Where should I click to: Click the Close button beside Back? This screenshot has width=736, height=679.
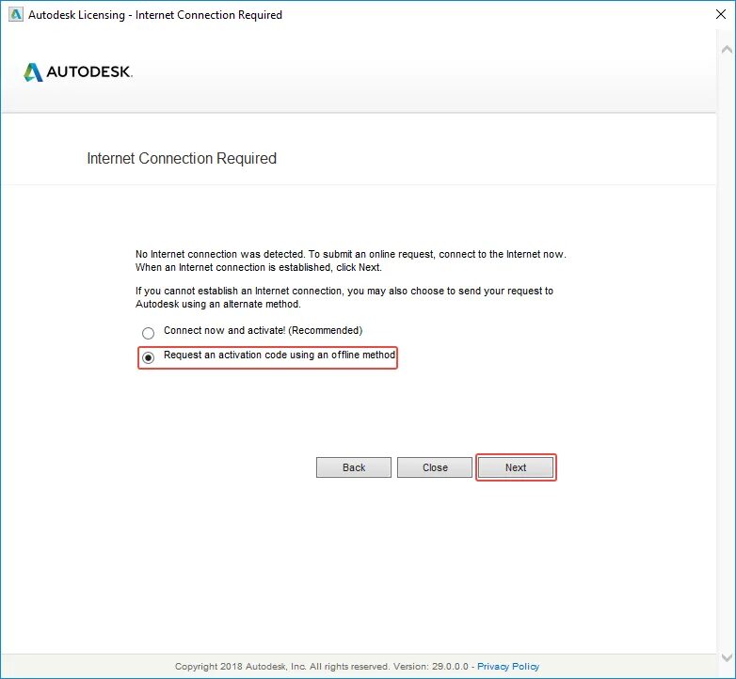pos(435,467)
